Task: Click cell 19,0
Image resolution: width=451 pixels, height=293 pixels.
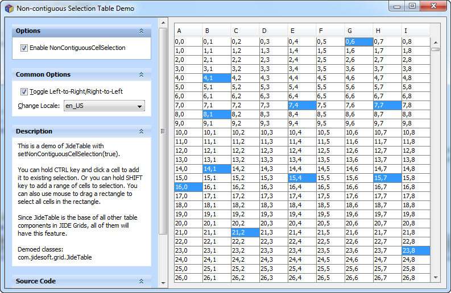Action: (188, 214)
